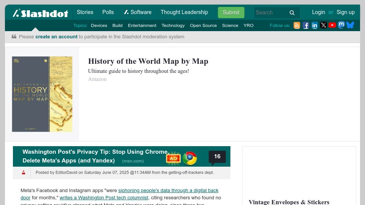Open Slashdot's X (Twitter) icon
Screen dimensions: 365x205
click(323, 25)
